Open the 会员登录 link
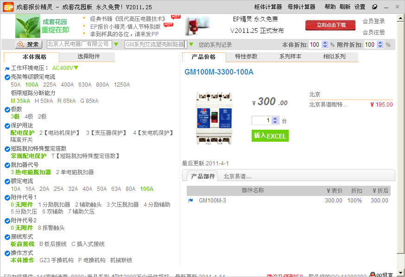The width and height of the screenshot is (405, 277). point(374,21)
